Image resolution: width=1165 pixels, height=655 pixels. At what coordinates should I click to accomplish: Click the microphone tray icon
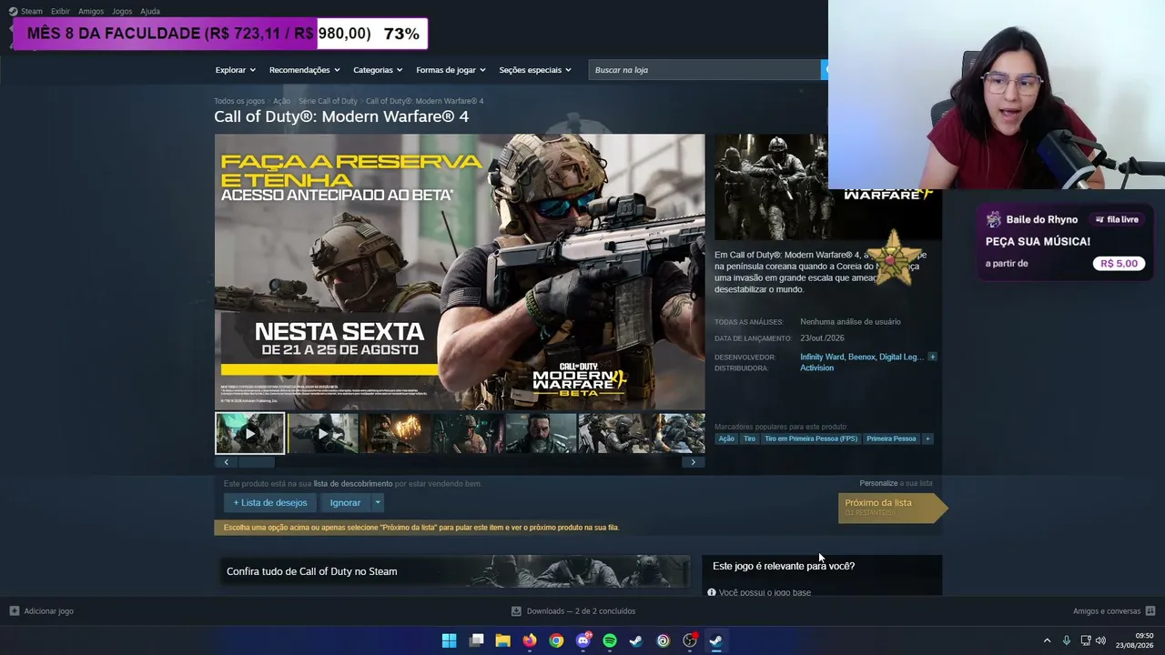[x=1067, y=640]
